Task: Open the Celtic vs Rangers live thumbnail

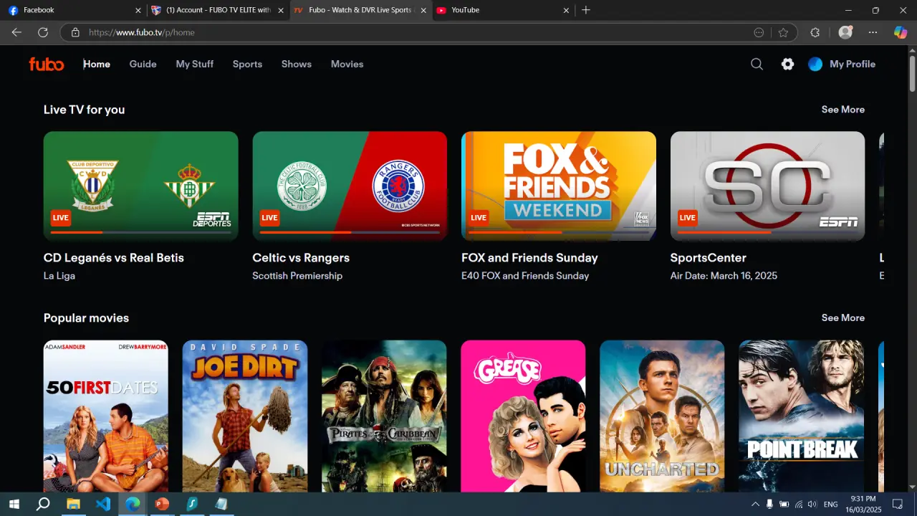Action: (350, 186)
